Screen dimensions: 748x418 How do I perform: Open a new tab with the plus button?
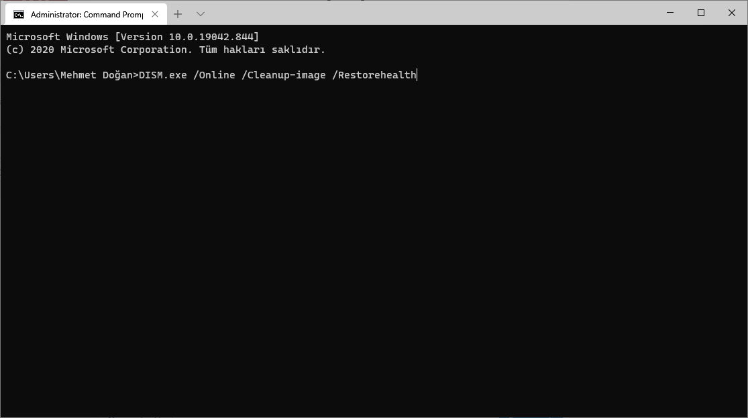point(178,14)
